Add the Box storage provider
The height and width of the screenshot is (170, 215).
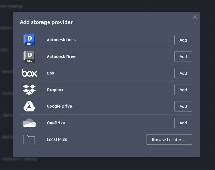tap(183, 73)
